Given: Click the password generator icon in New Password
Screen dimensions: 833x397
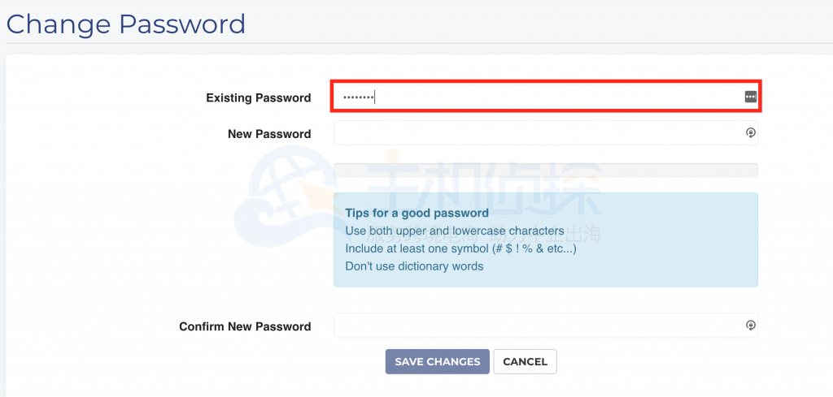Looking at the screenshot, I should click(750, 133).
